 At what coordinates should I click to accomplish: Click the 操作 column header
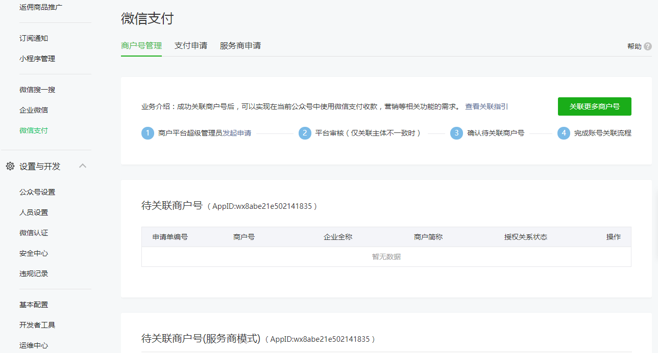614,237
